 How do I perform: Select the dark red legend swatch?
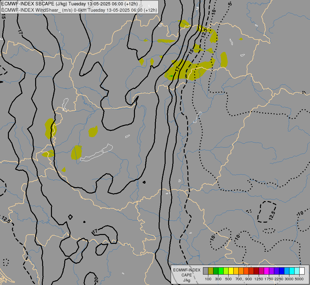coord(256,271)
